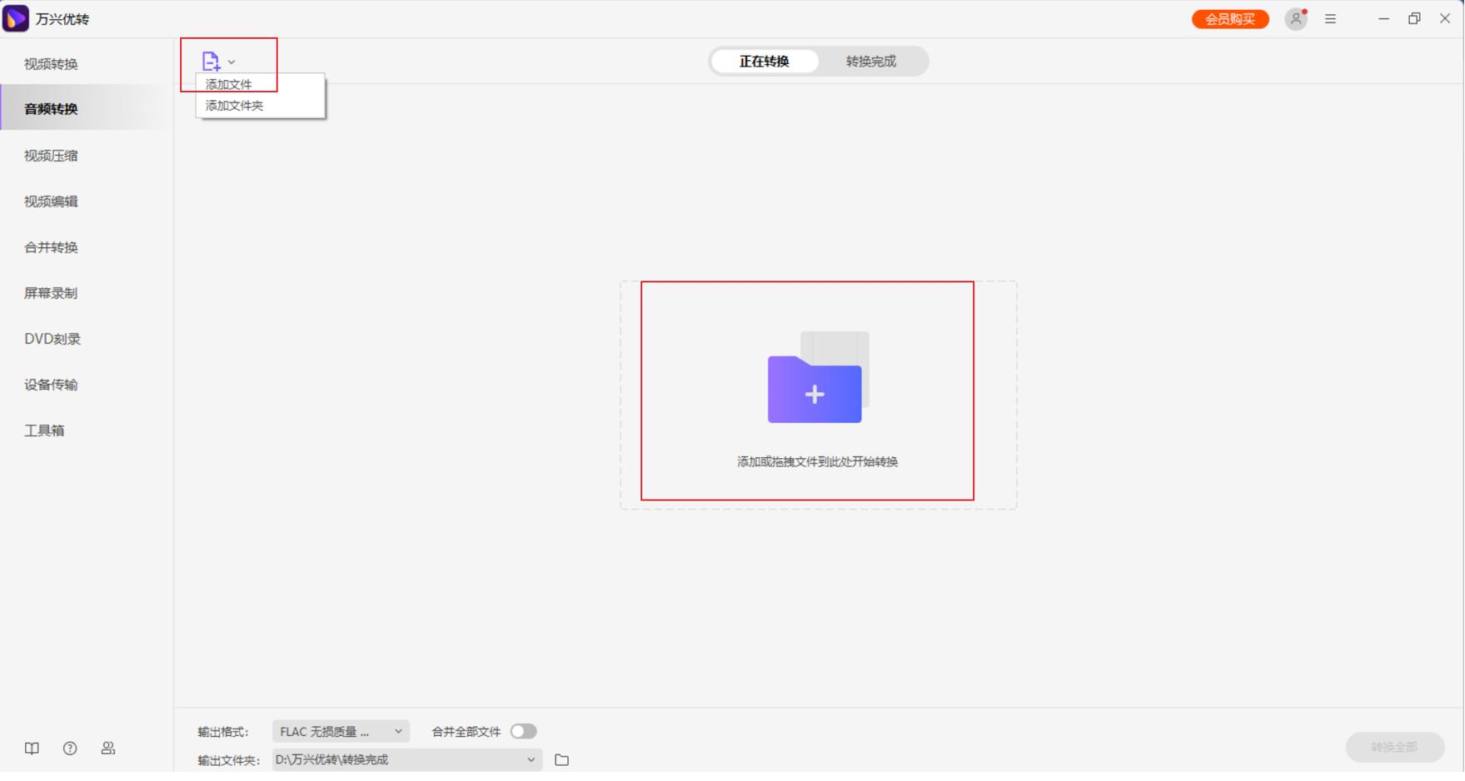Enable the 合并全部文件 toggle
Image resolution: width=1465 pixels, height=781 pixels.
point(524,730)
